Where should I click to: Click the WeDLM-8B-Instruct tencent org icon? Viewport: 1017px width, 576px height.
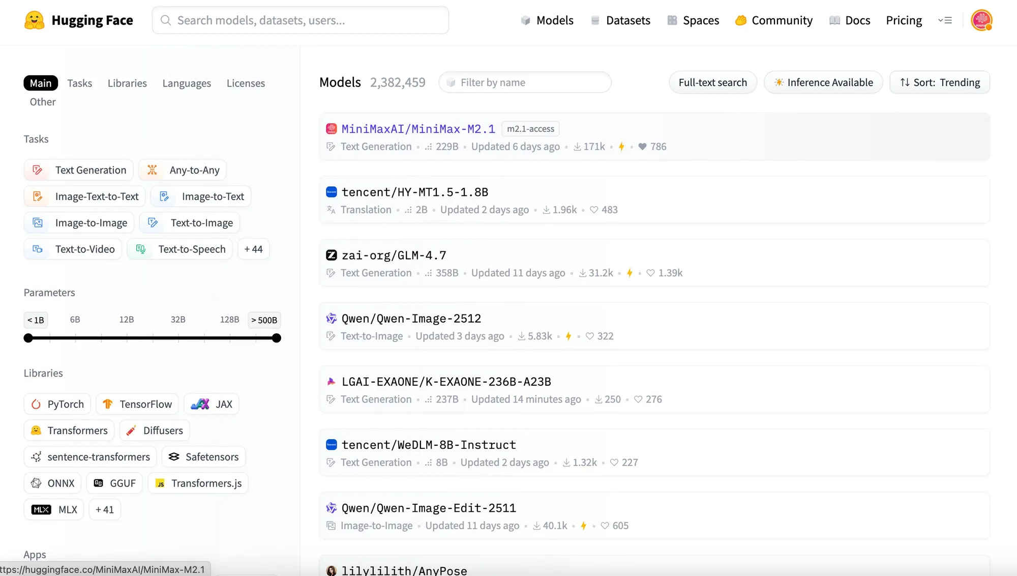[331, 445]
